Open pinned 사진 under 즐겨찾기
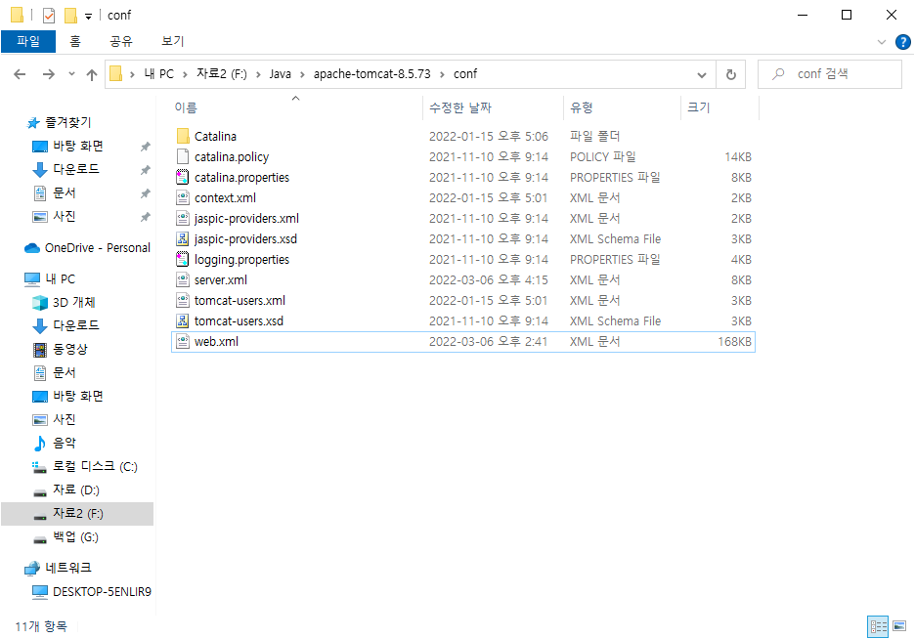915x639 pixels. 65,216
